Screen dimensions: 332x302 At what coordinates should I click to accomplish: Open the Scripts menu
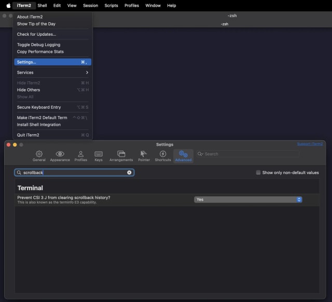[111, 6]
